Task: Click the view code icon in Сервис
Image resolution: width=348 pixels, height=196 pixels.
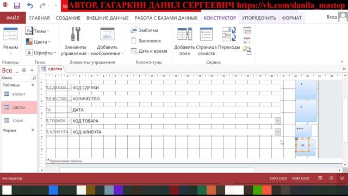Action: 247,40
